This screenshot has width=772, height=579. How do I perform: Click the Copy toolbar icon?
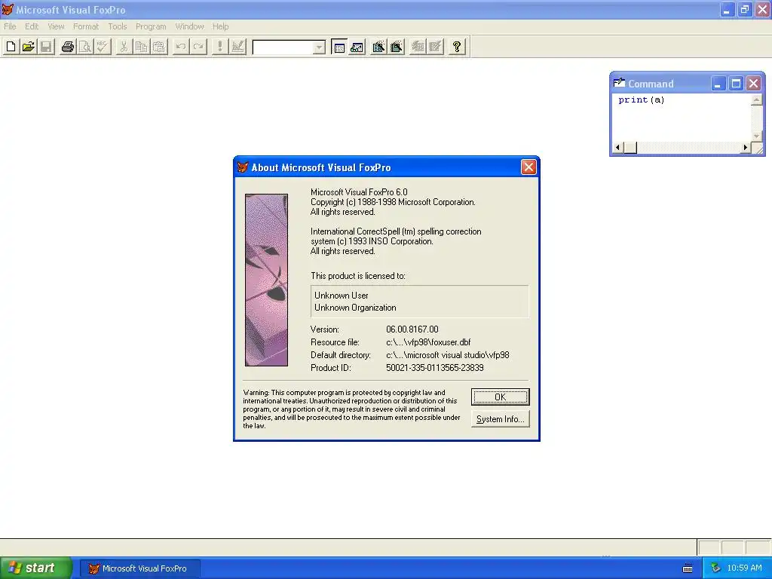click(x=141, y=47)
